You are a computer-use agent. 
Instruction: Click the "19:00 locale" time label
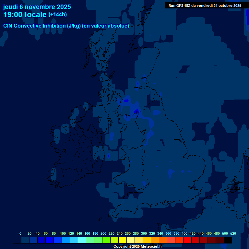click(25, 15)
